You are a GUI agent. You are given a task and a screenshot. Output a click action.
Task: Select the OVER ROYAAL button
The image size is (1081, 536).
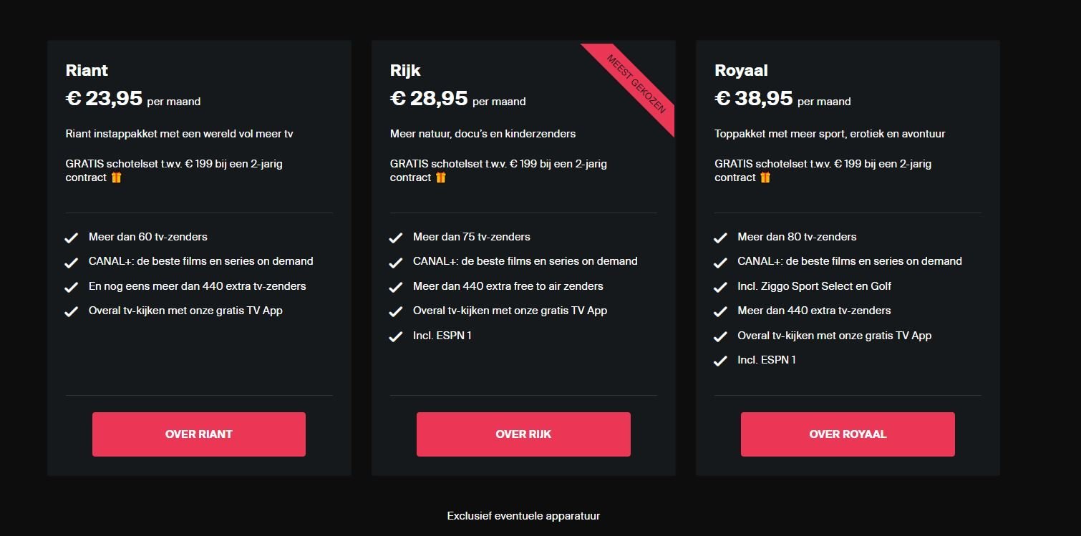point(848,434)
